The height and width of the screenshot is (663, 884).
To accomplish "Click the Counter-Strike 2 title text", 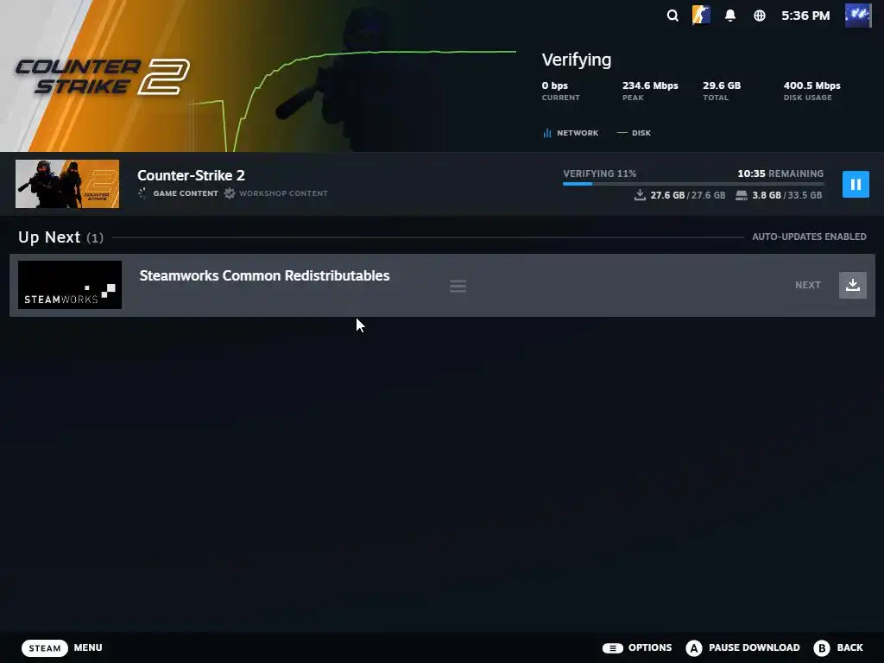I will 191,175.
